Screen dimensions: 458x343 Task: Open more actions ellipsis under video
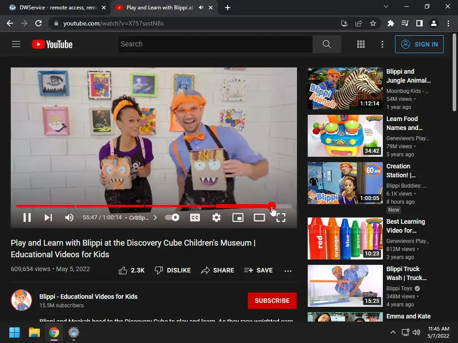(x=288, y=271)
